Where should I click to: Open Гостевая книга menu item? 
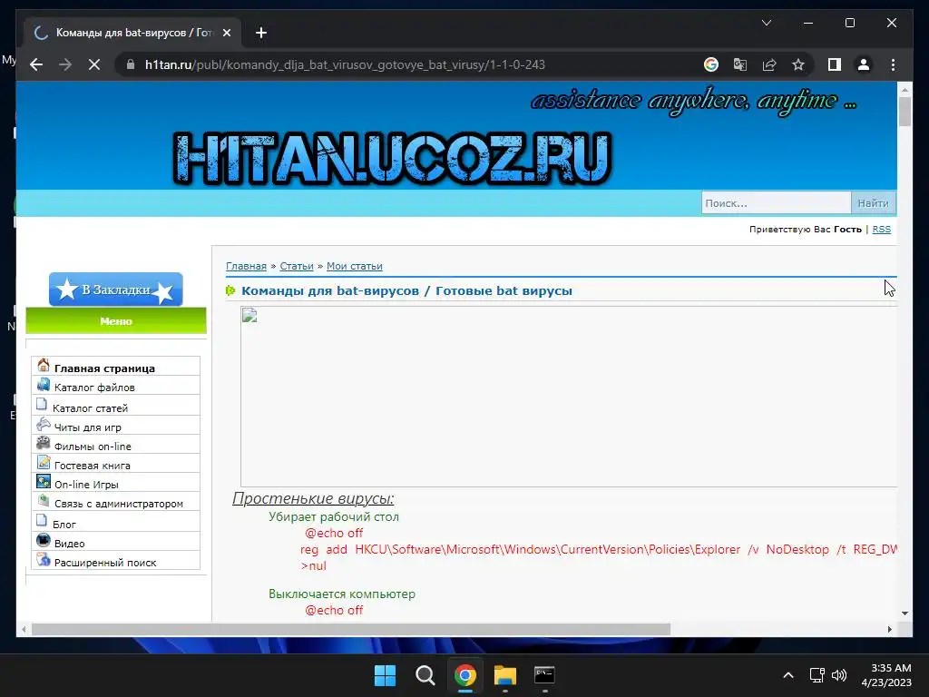point(92,466)
